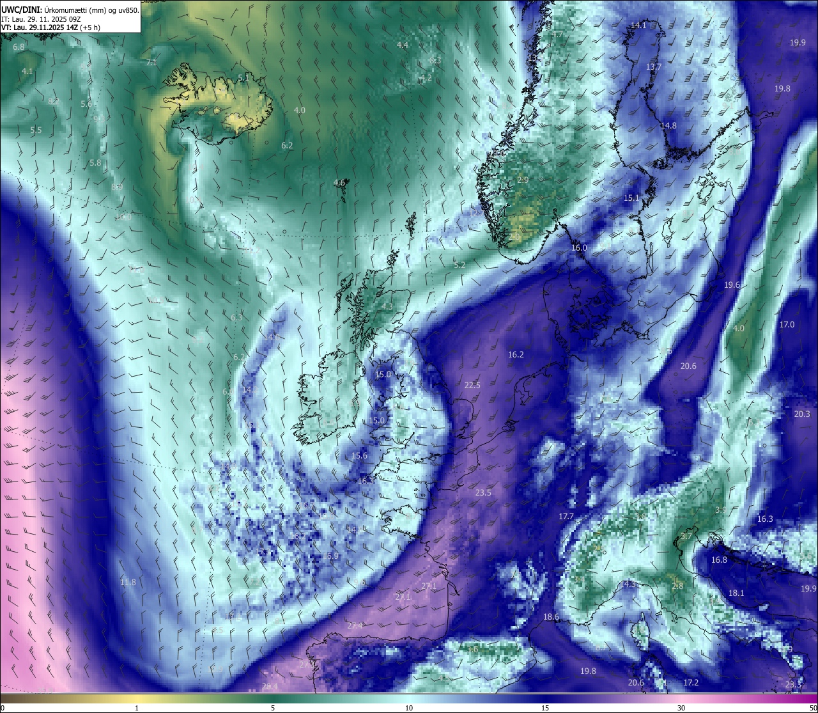
Task: Click the value "16.2" over the North Sea
Action: (x=516, y=355)
